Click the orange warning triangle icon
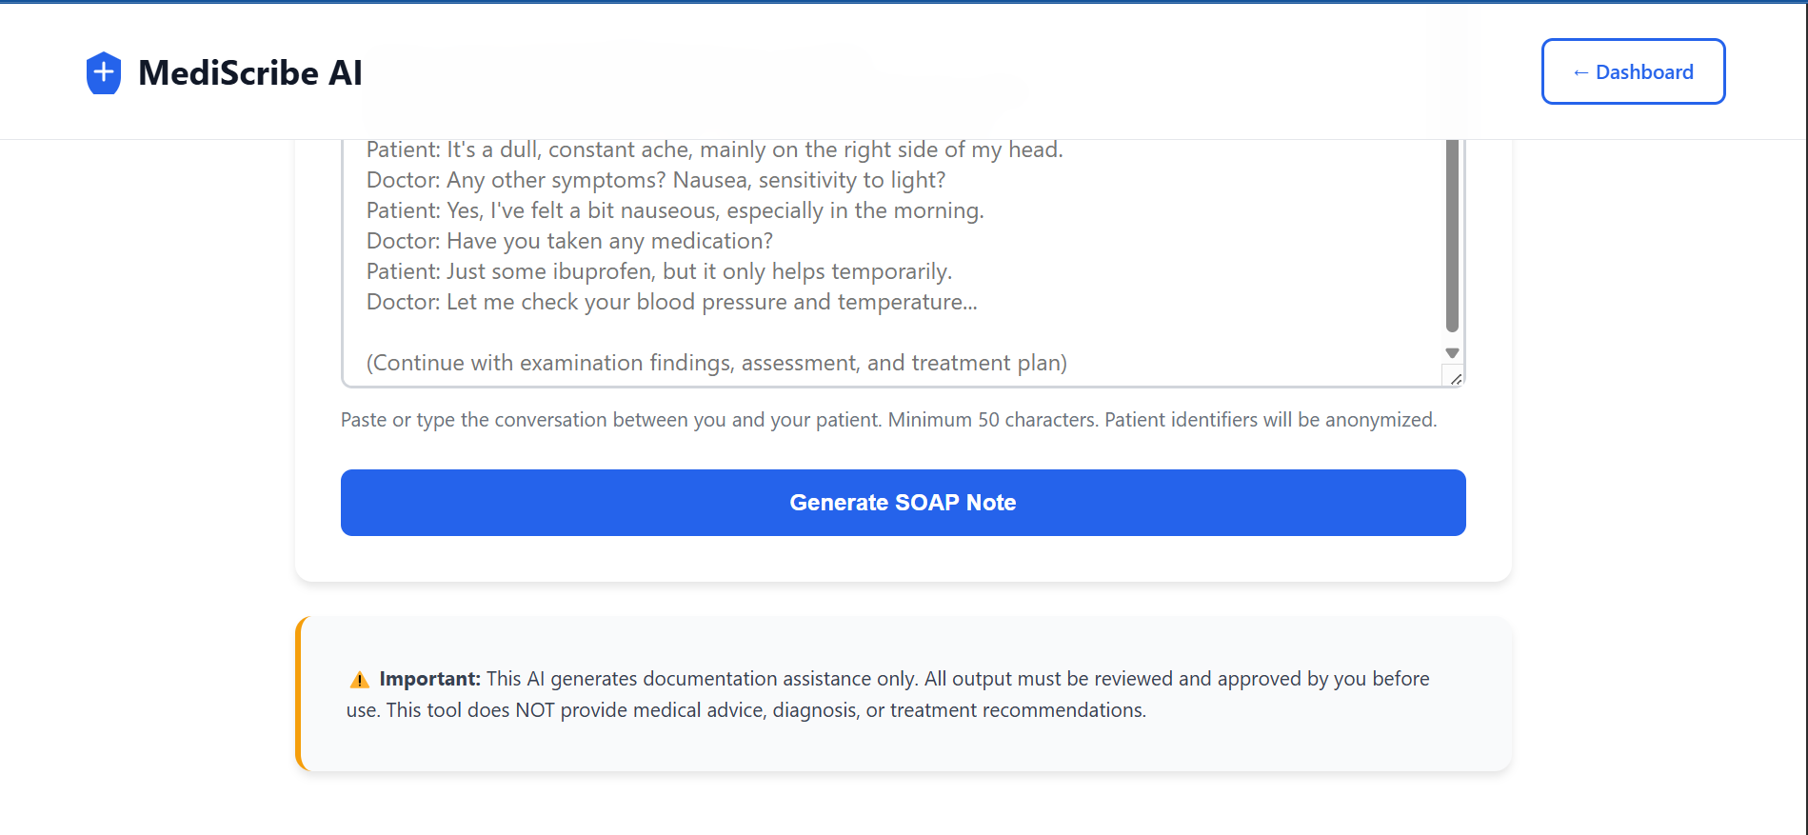The width and height of the screenshot is (1808, 835). click(x=359, y=680)
